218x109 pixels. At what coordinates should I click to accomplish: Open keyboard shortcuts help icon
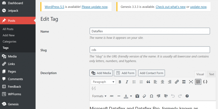tap(187, 96)
